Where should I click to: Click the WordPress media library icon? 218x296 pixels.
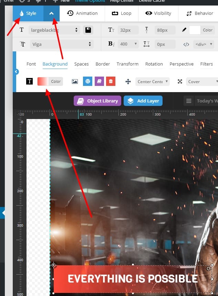(87, 82)
